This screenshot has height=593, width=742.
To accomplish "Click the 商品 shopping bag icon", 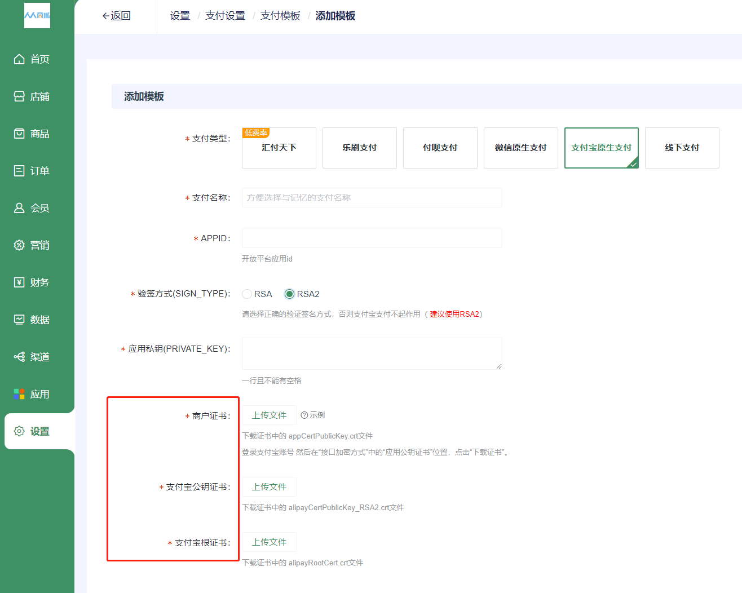I will coord(19,134).
